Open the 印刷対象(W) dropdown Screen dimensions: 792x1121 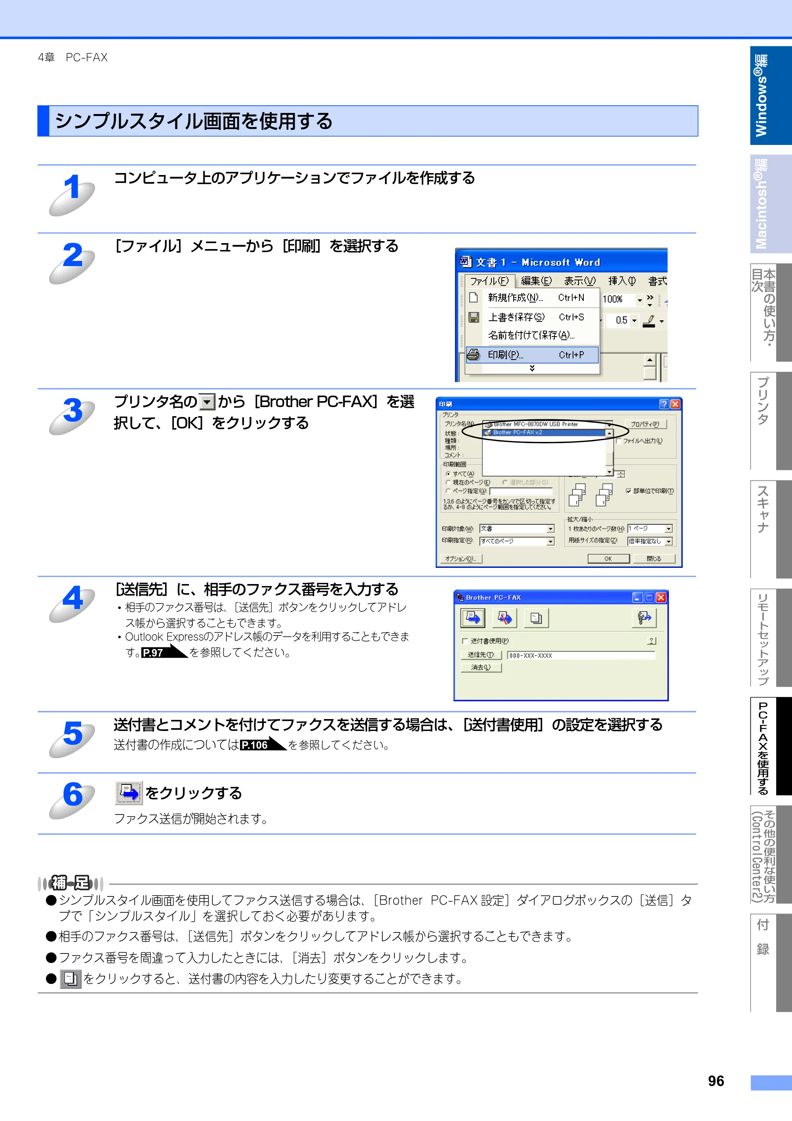pyautogui.click(x=551, y=529)
